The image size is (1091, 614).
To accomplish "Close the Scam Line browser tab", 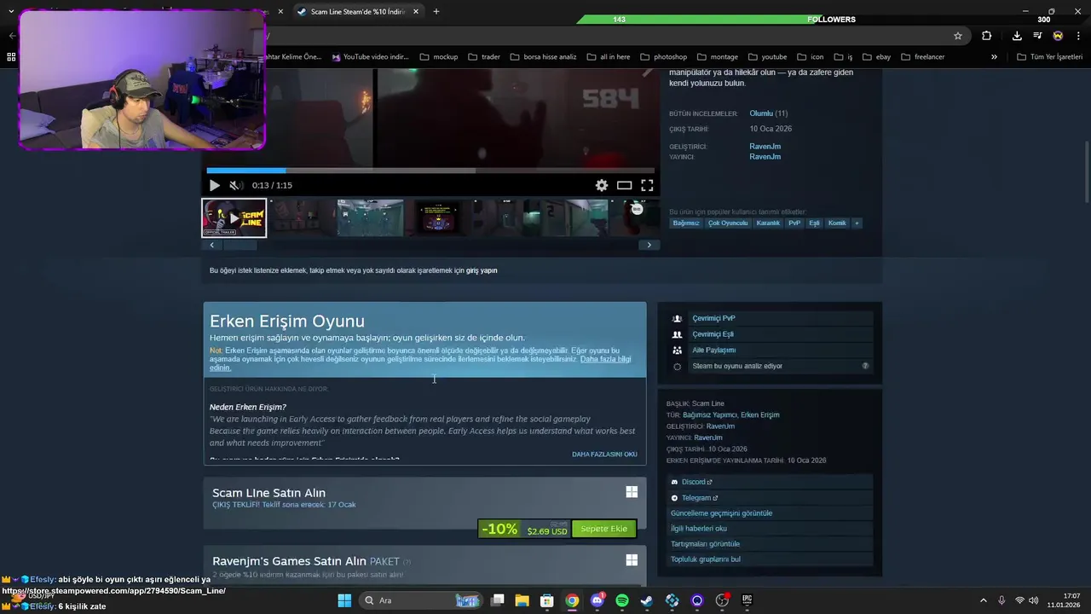I will [x=416, y=11].
